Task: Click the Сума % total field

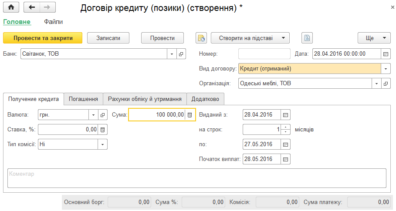Action: pyautogui.click(x=203, y=202)
